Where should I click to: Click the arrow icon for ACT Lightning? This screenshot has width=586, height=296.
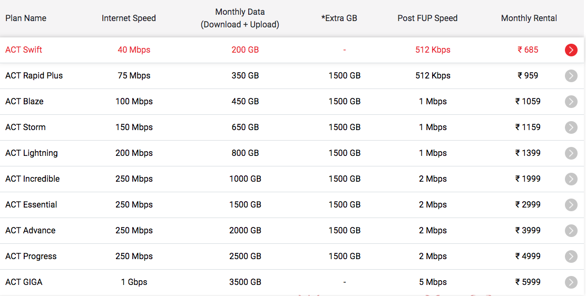tap(571, 153)
